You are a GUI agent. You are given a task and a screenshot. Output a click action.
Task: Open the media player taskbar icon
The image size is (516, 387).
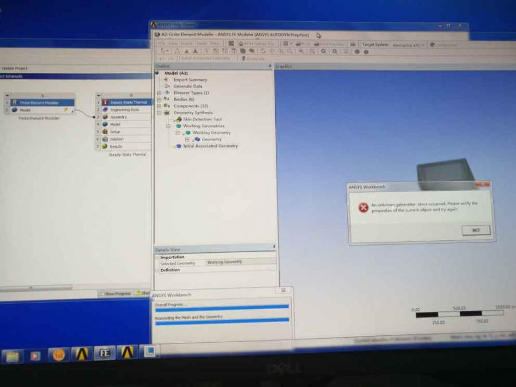(x=35, y=355)
